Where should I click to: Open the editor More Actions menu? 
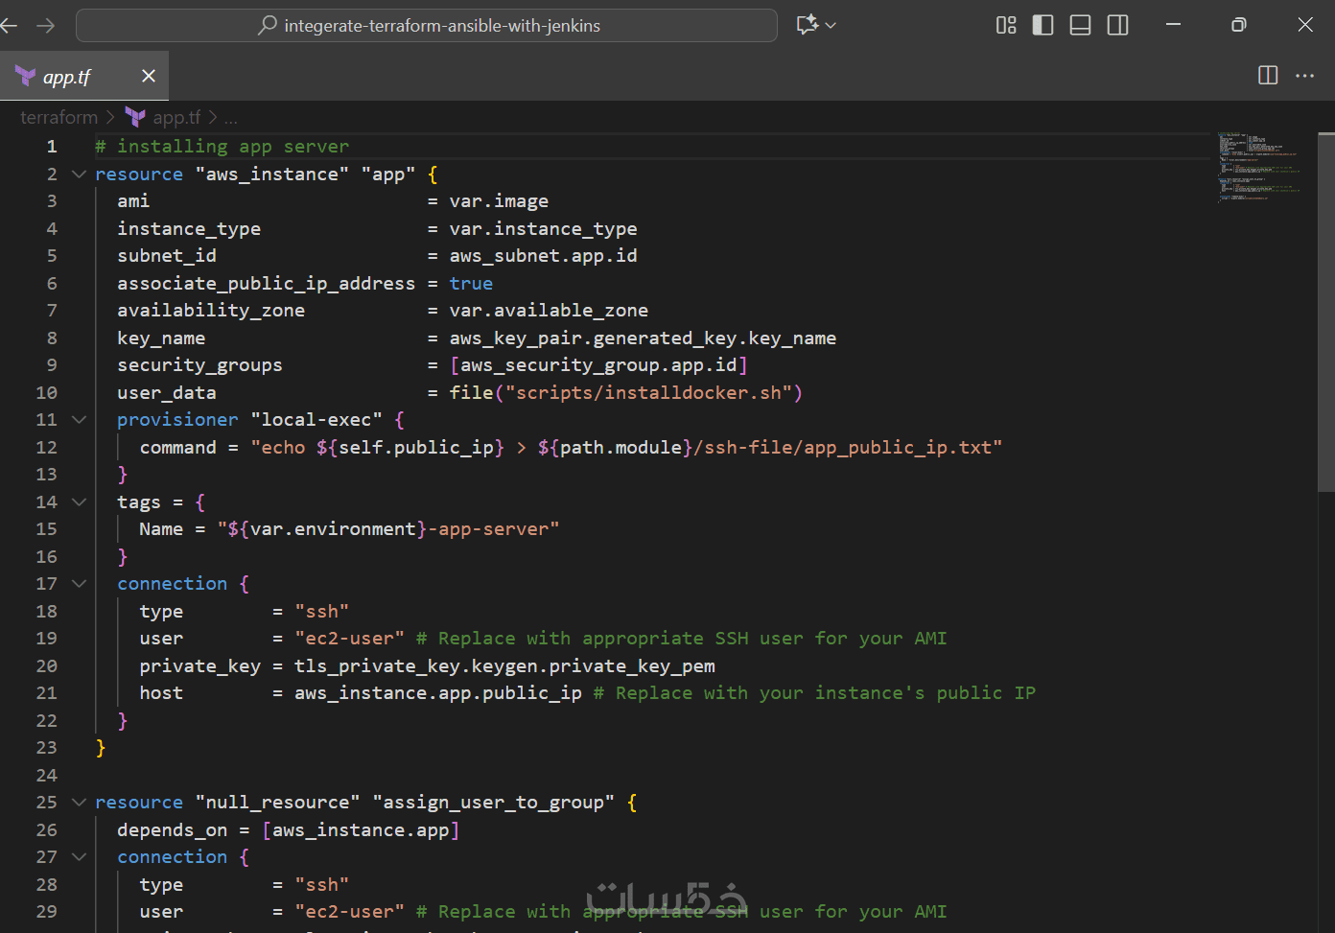(x=1305, y=76)
